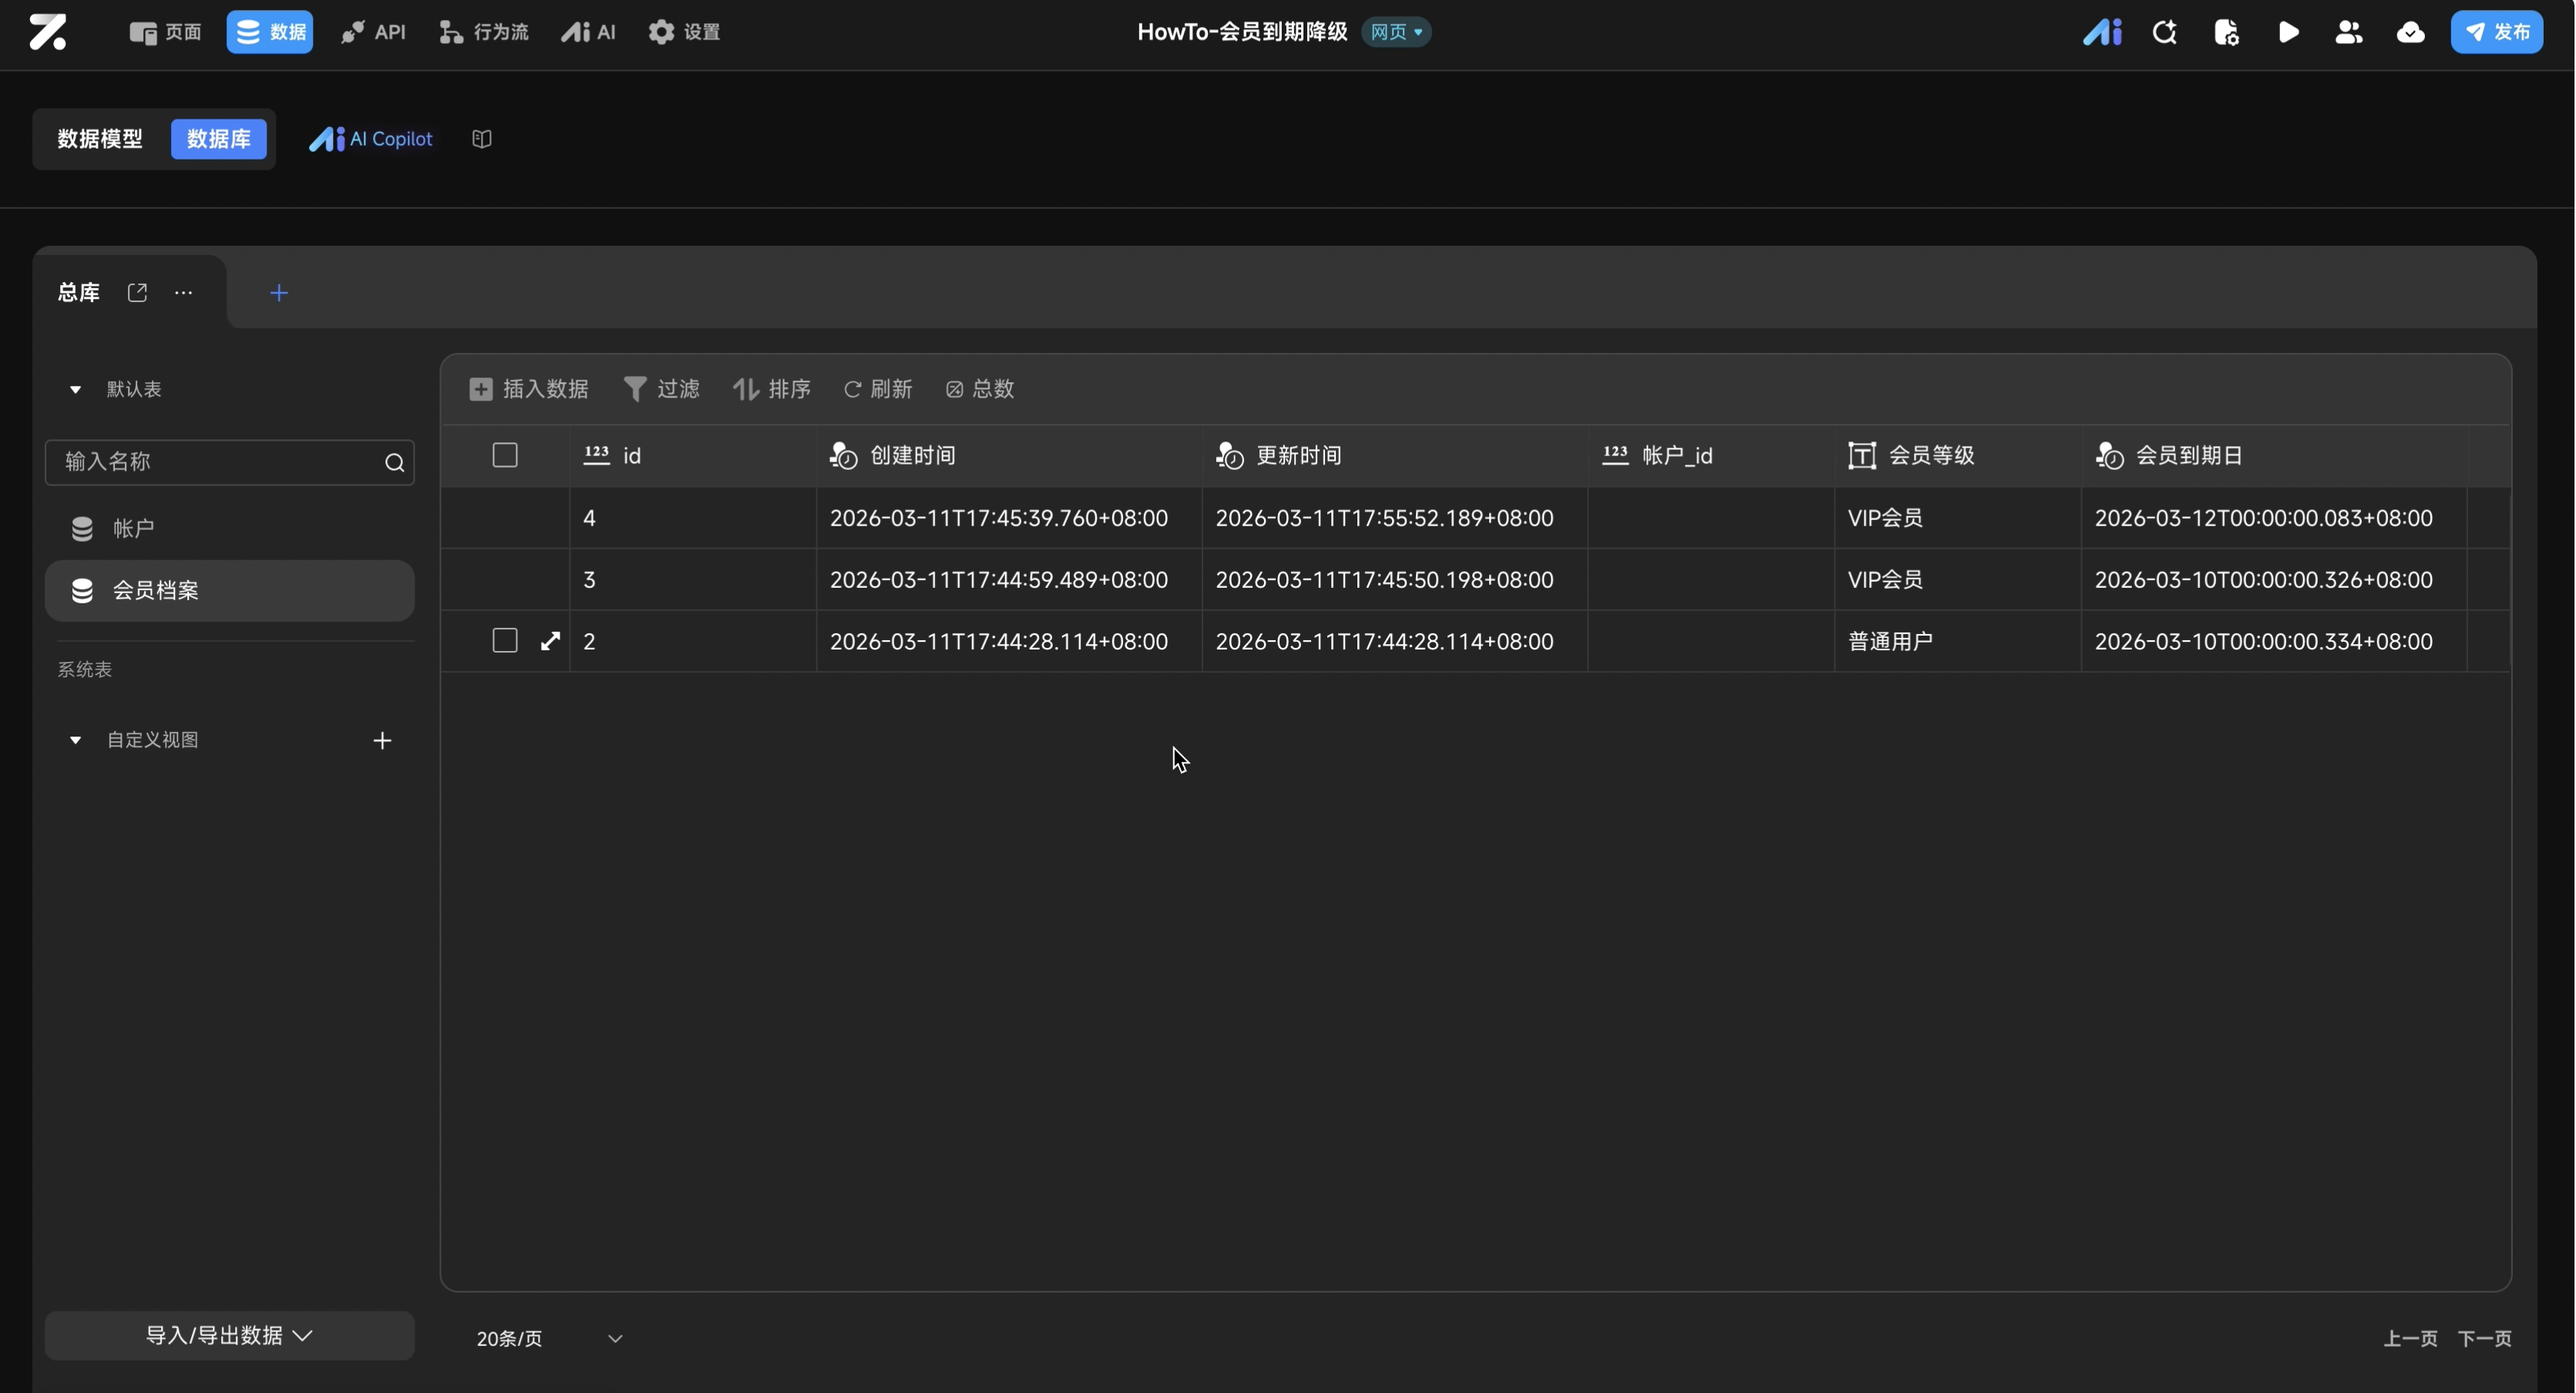Open the collaborators people icon
2576x1393 pixels.
click(x=2348, y=32)
